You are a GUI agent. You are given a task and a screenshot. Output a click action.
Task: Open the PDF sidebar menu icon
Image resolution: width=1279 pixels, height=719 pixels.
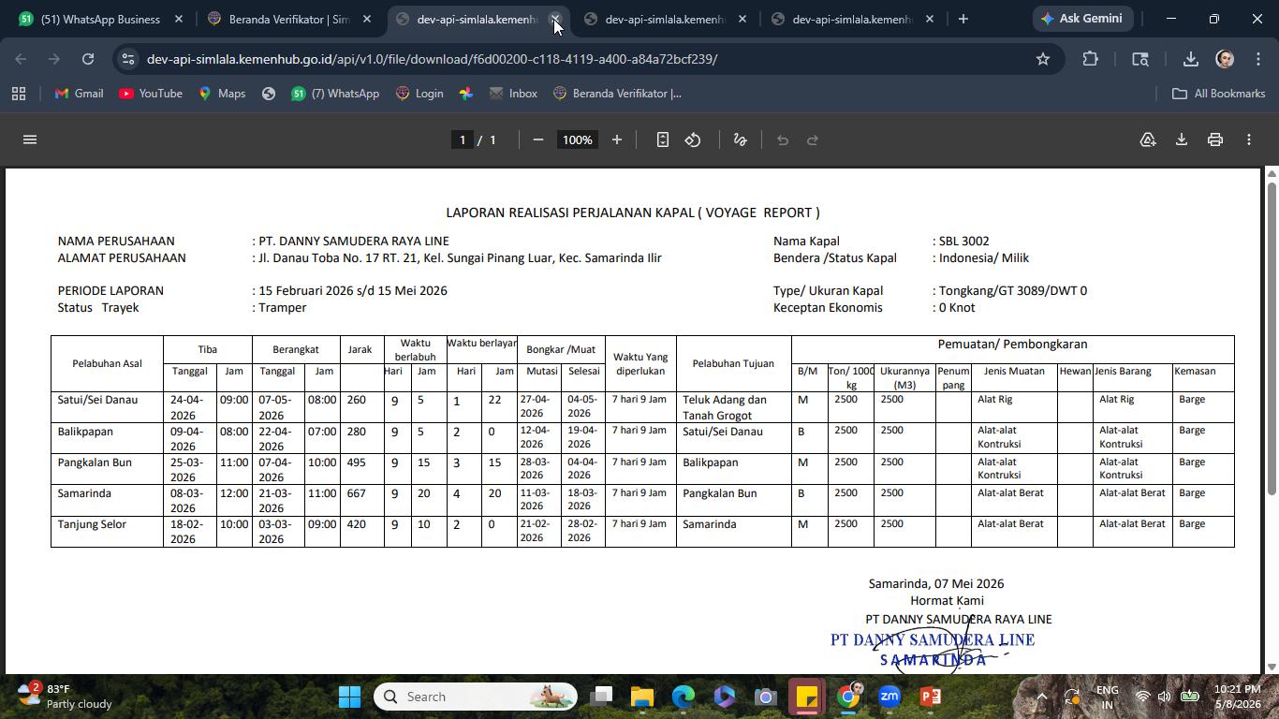(30, 139)
